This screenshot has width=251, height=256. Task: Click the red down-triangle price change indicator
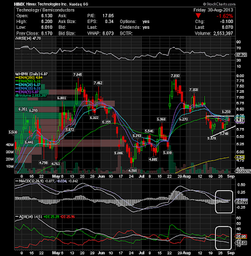click(x=198, y=15)
